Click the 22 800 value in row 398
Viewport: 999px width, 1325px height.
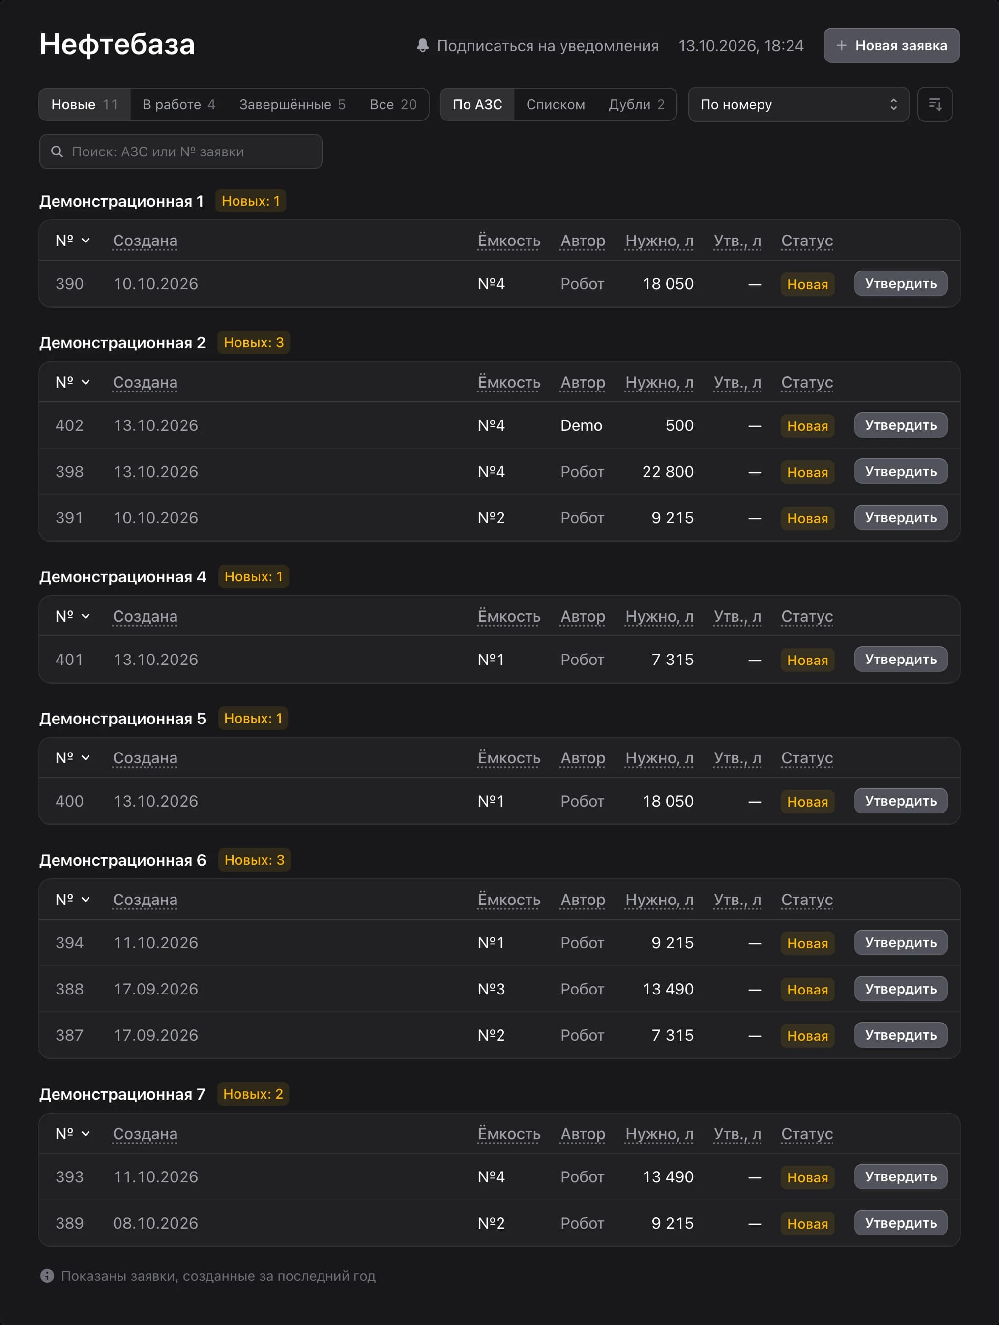[668, 472]
